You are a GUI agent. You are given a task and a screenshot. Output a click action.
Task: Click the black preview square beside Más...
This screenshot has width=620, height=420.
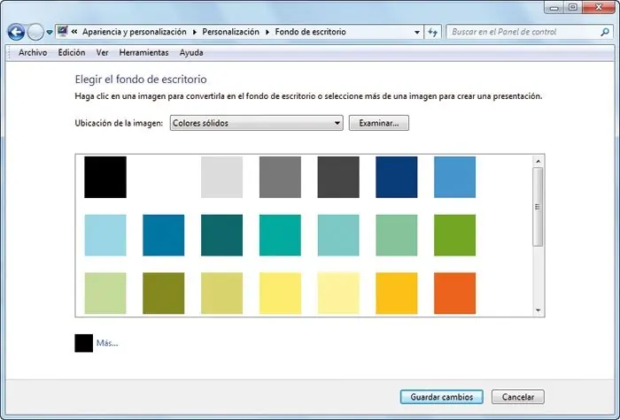[84, 343]
